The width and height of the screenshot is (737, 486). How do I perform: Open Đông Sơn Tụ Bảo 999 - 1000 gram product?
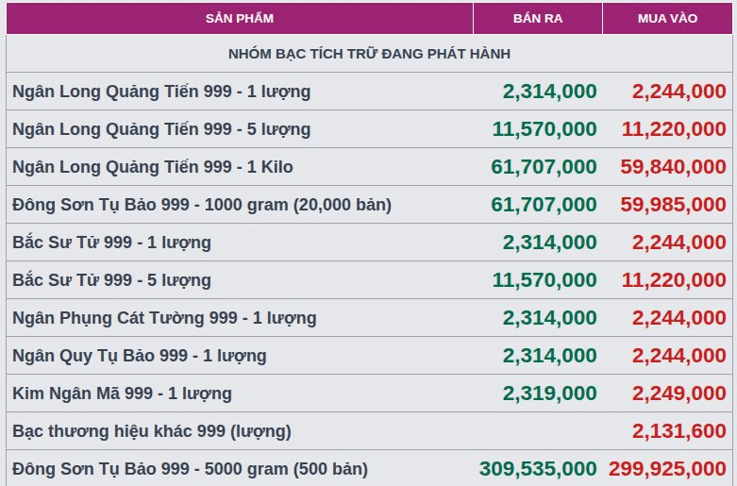(x=202, y=205)
